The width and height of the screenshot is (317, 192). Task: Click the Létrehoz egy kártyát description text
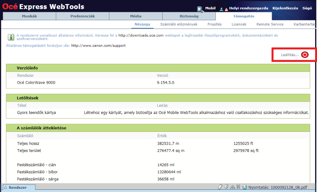point(196,112)
